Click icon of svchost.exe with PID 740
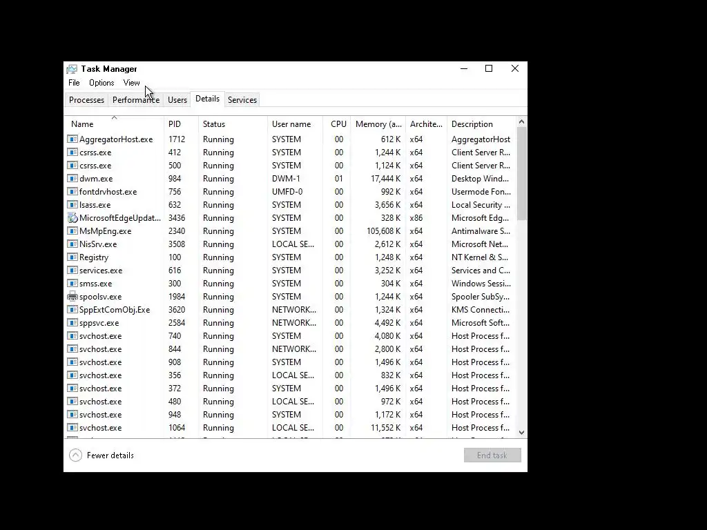707x530 pixels. click(x=72, y=336)
